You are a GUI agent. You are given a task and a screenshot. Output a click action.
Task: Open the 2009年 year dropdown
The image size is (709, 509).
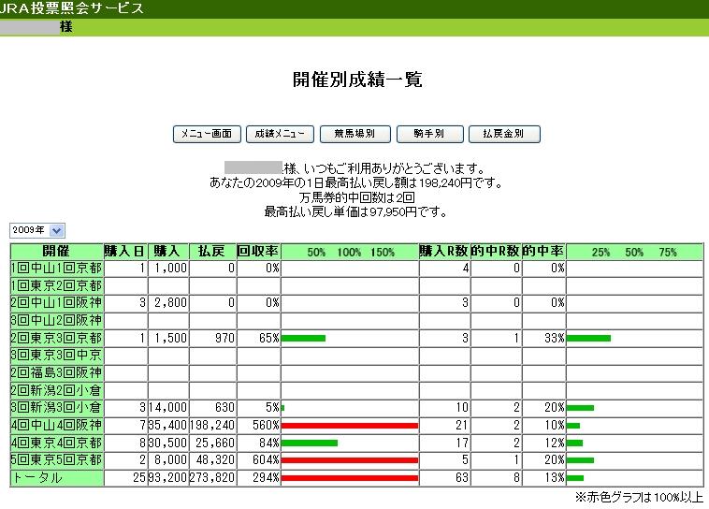(x=37, y=230)
